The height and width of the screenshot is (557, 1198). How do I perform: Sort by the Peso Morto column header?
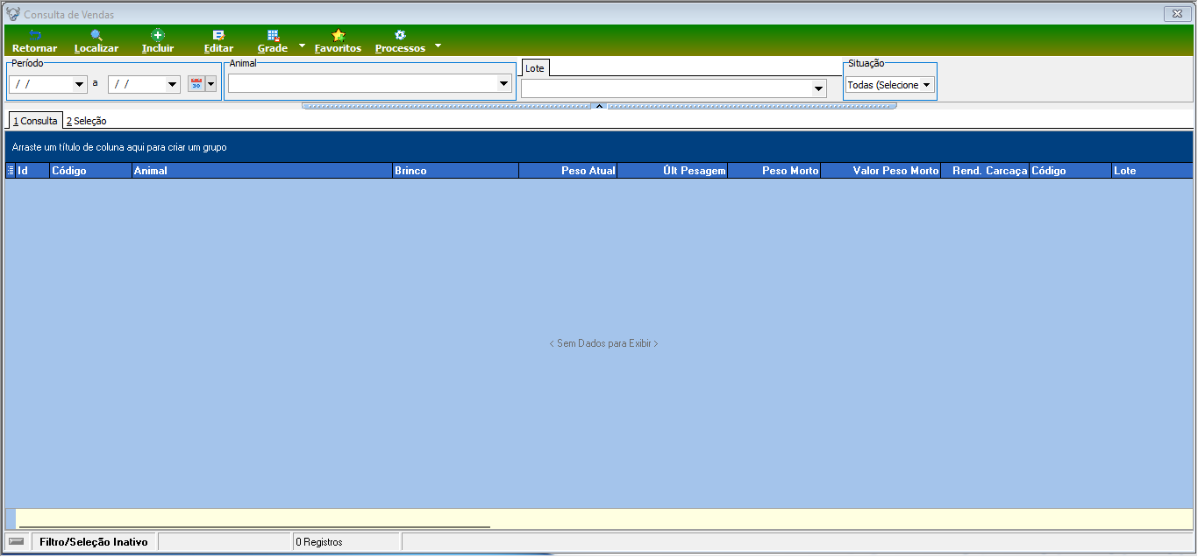click(774, 171)
